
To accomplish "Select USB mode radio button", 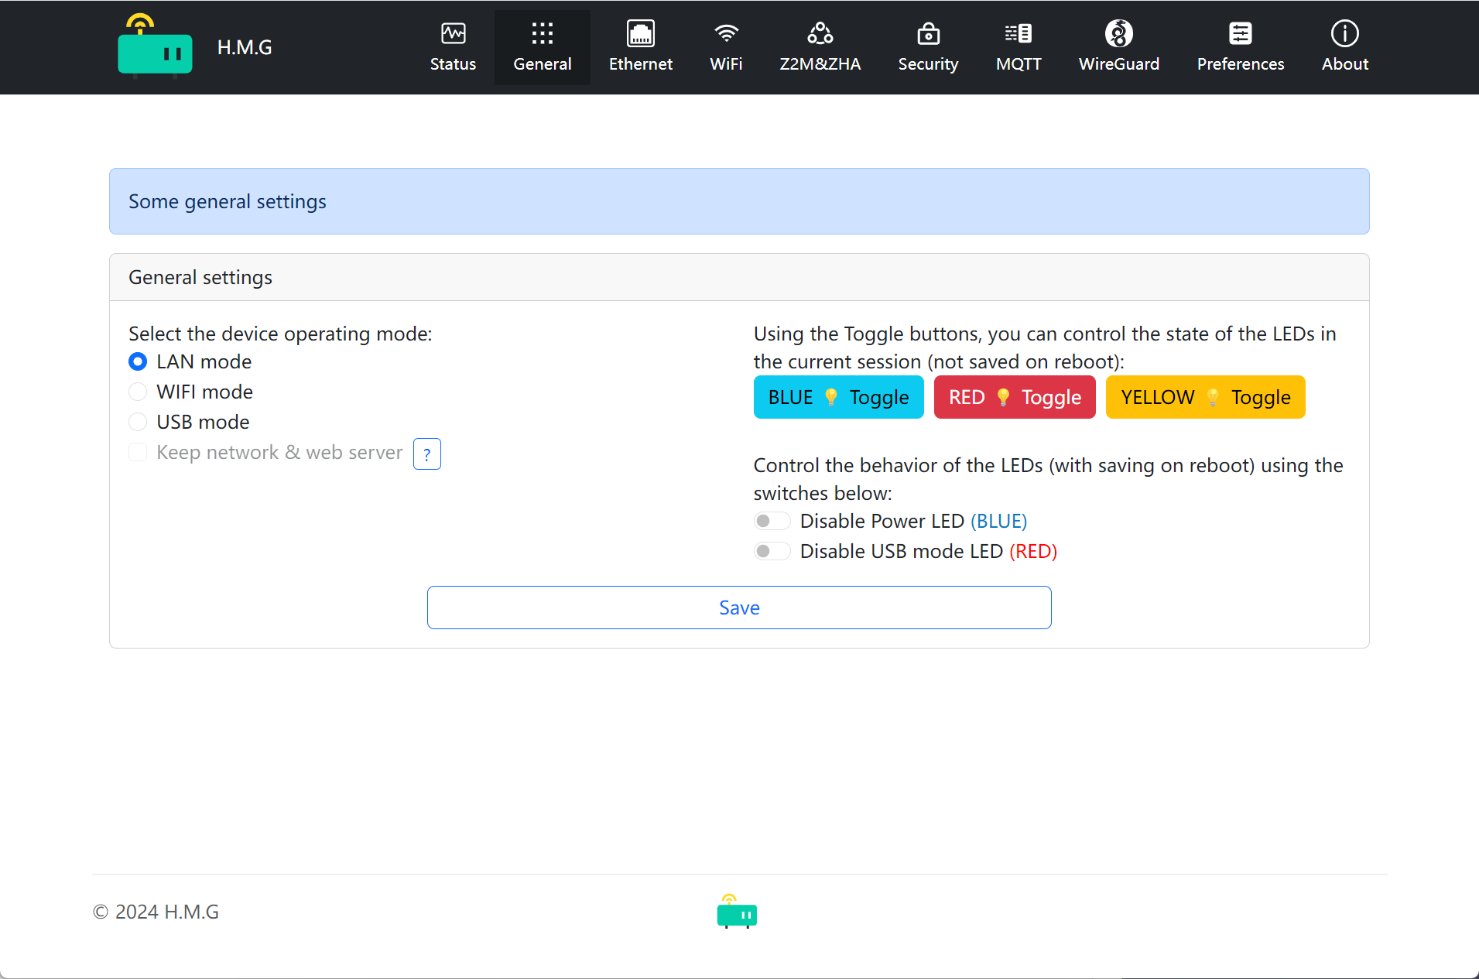I will pyautogui.click(x=138, y=422).
